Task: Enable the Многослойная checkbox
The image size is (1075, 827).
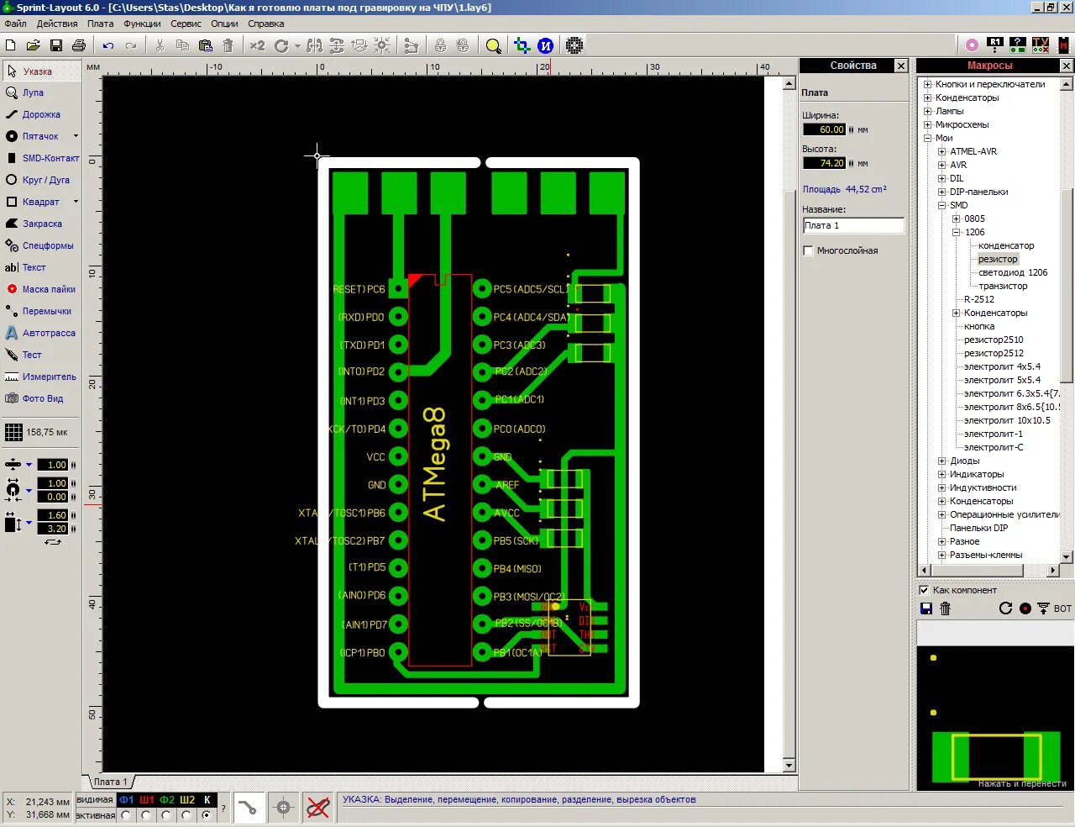Action: [x=808, y=250]
